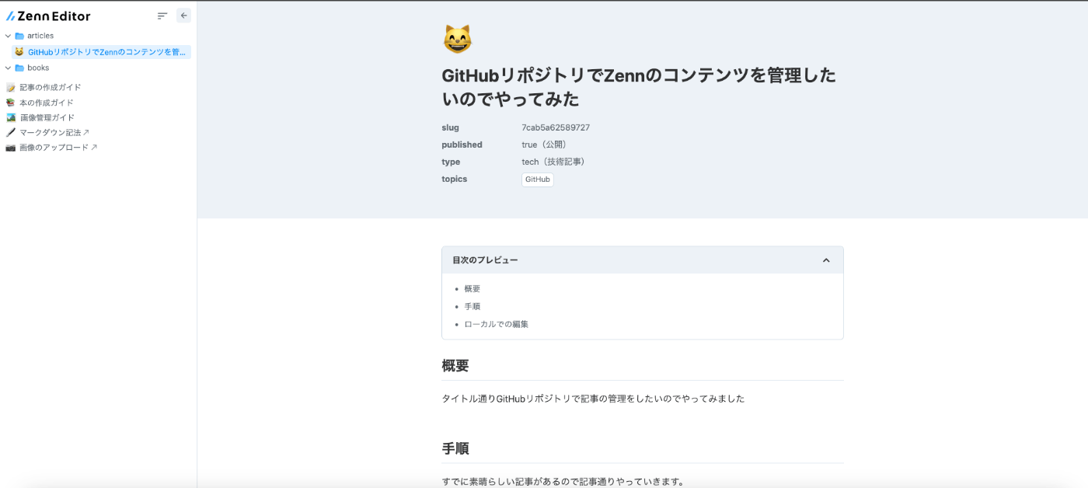Collapse the books folder chevron
This screenshot has width=1088, height=488.
click(9, 68)
